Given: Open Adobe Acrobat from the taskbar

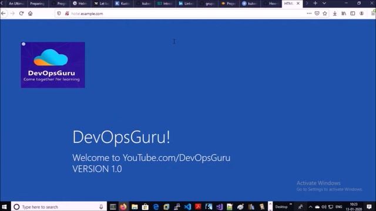Looking at the screenshot, I should pos(198,207).
